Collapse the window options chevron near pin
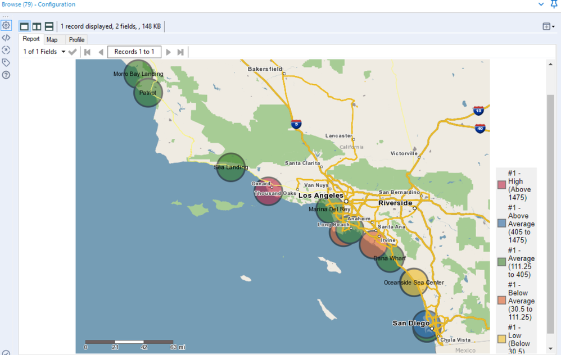The image size is (561, 355). tap(541, 4)
